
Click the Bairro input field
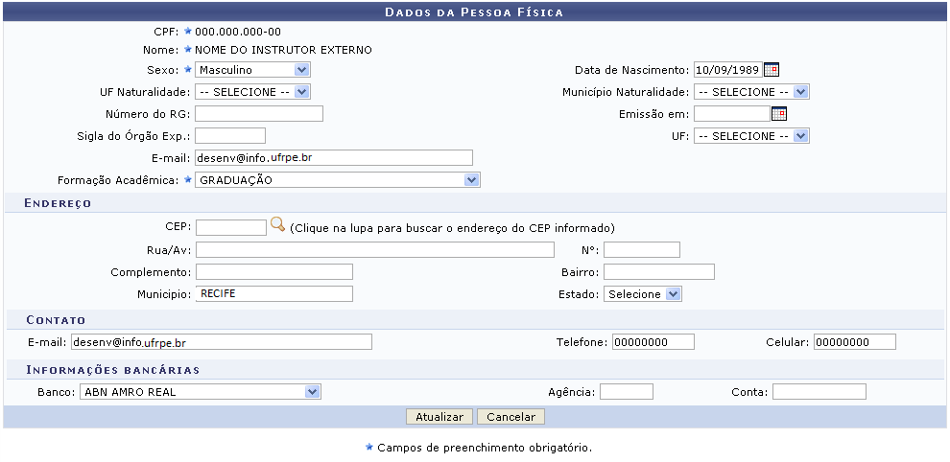pyautogui.click(x=658, y=272)
